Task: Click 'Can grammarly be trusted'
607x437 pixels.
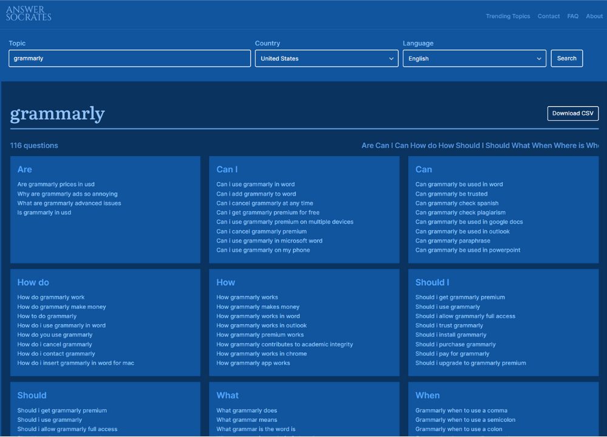Action: [x=452, y=194]
